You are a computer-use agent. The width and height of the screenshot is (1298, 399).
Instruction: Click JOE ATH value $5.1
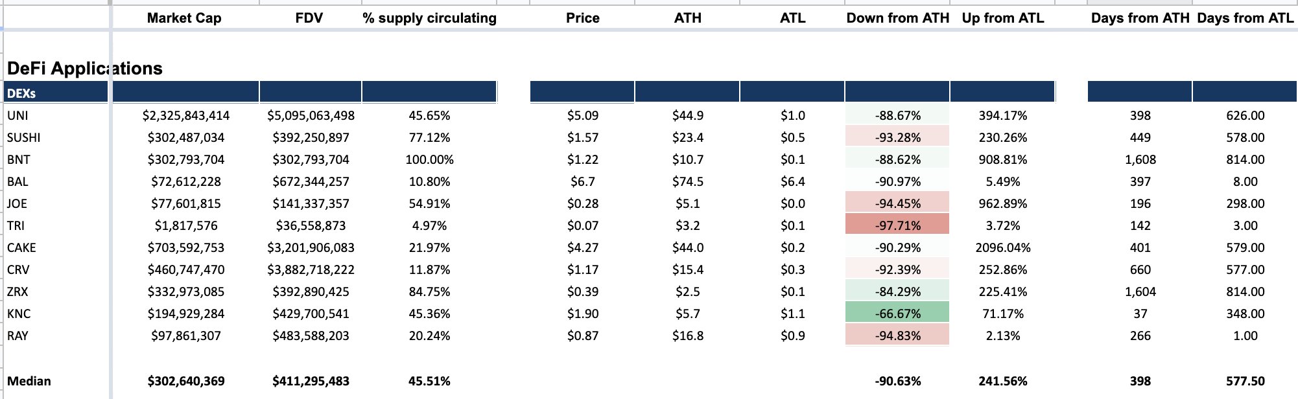(x=687, y=204)
